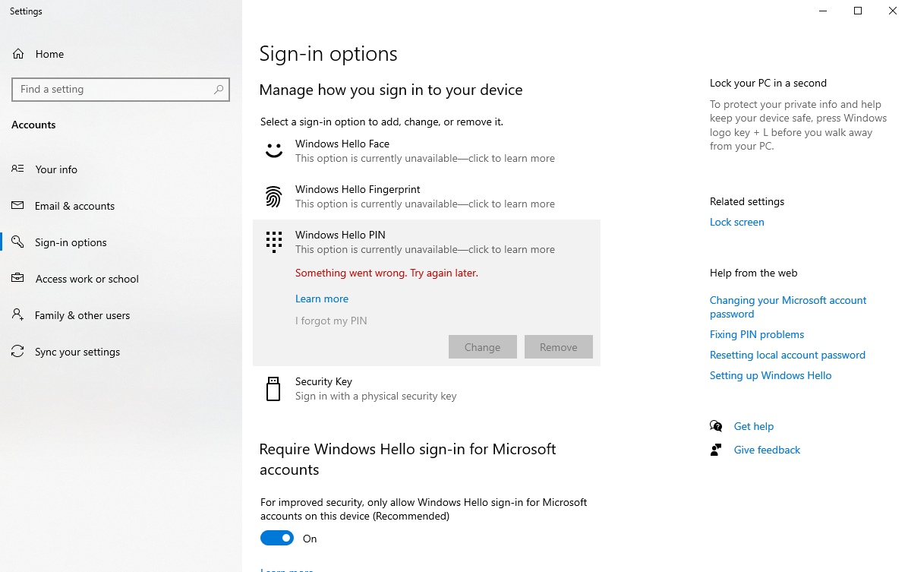
Task: Click the Windows Hello Face smiley icon
Action: click(274, 150)
